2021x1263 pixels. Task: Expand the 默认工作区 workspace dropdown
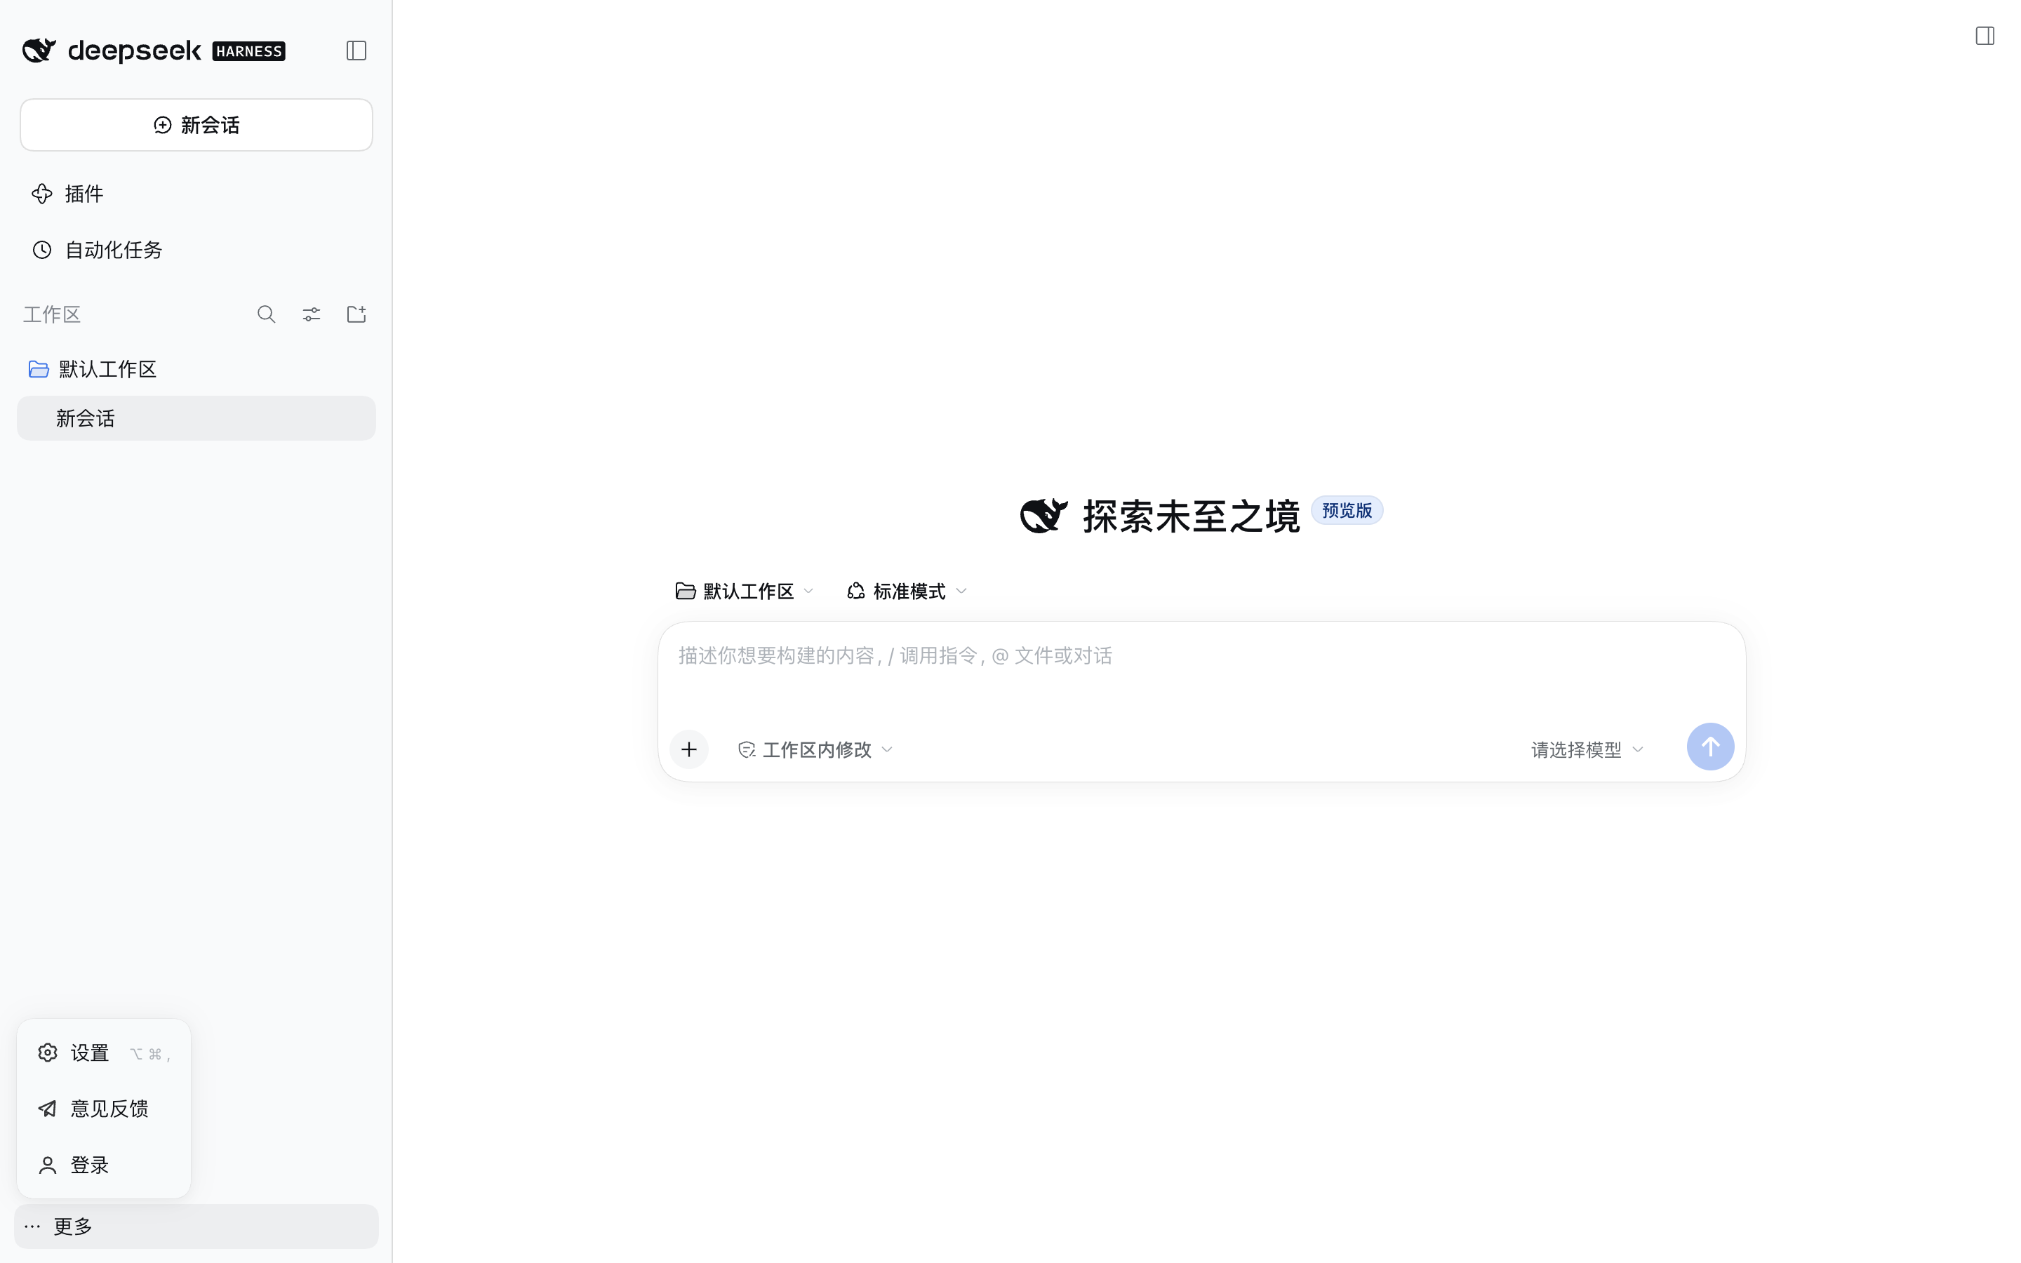(744, 592)
